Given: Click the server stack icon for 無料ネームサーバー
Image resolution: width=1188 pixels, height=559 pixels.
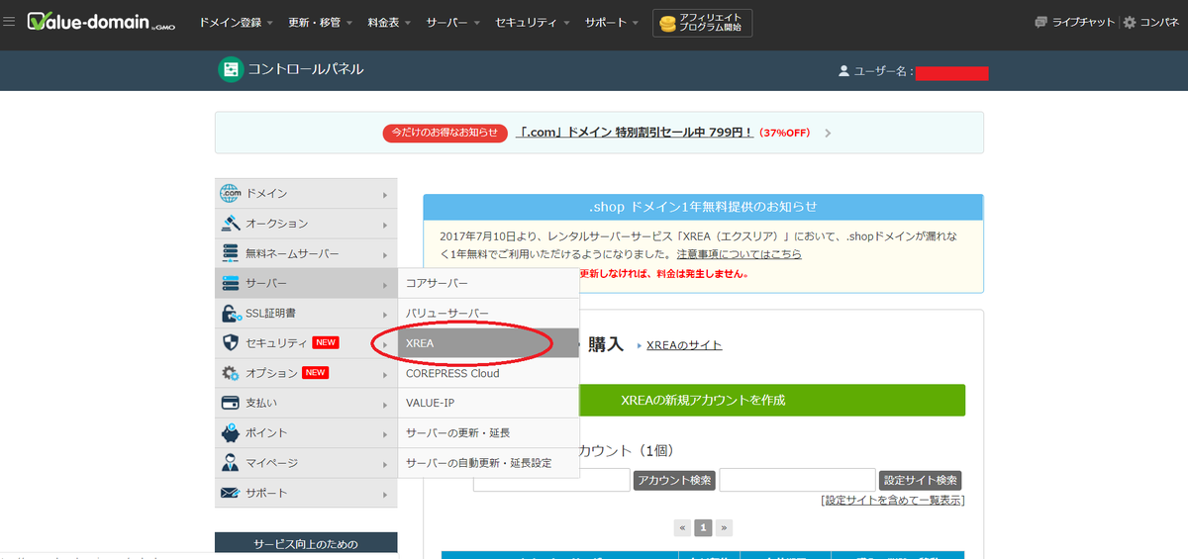Looking at the screenshot, I should [x=230, y=253].
